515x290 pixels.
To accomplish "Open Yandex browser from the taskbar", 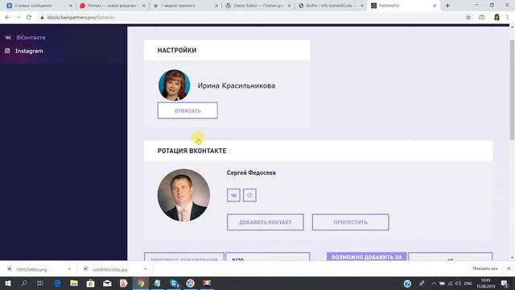I will 123,283.
